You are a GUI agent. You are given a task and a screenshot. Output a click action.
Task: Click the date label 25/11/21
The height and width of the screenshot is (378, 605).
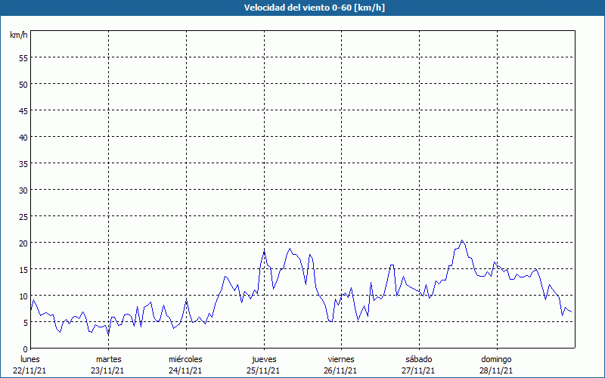(263, 370)
